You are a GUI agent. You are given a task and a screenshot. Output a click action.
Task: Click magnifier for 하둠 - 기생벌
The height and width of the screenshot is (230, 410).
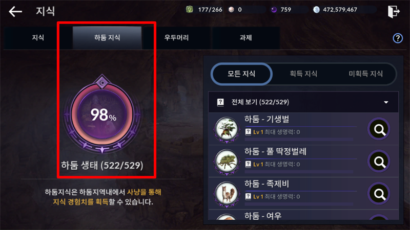tap(379, 129)
